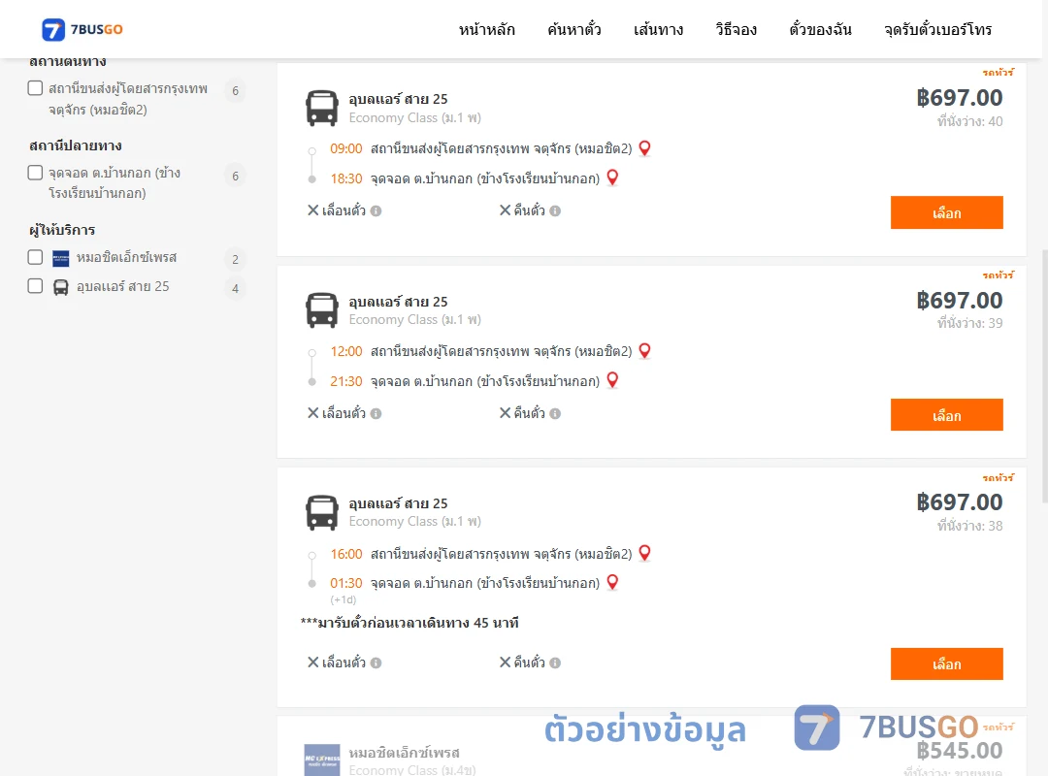Click the 7BUSGO logo in header
This screenshot has width=1048, height=776.
82,29
